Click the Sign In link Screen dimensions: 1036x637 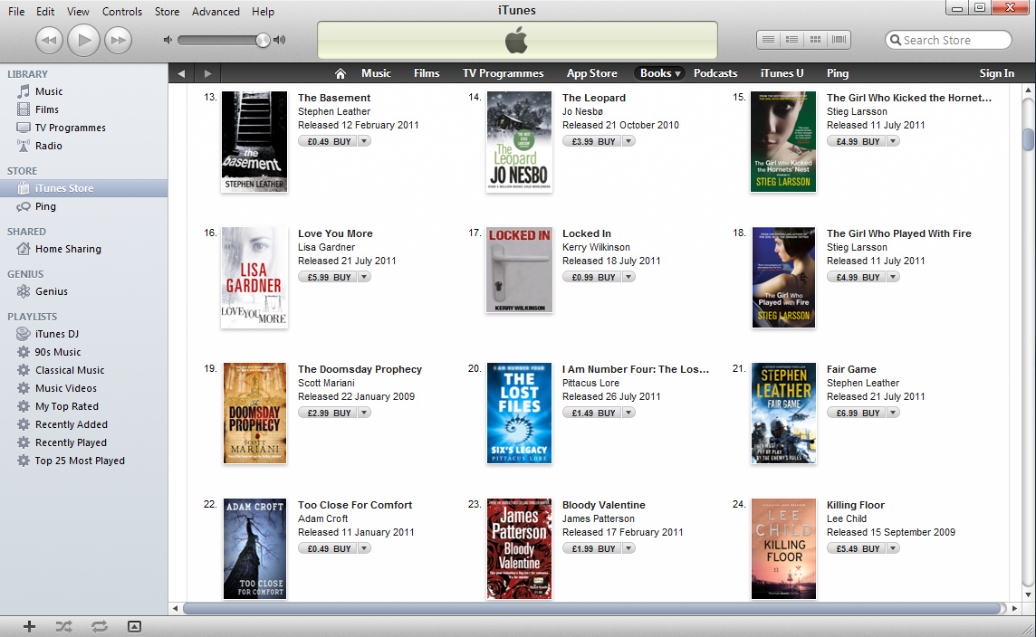click(996, 73)
